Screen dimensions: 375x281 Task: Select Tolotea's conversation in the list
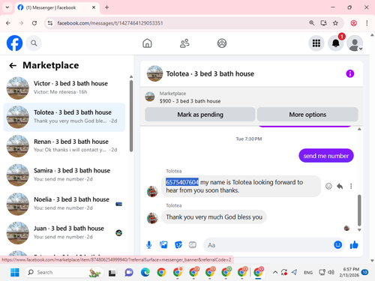64,117
